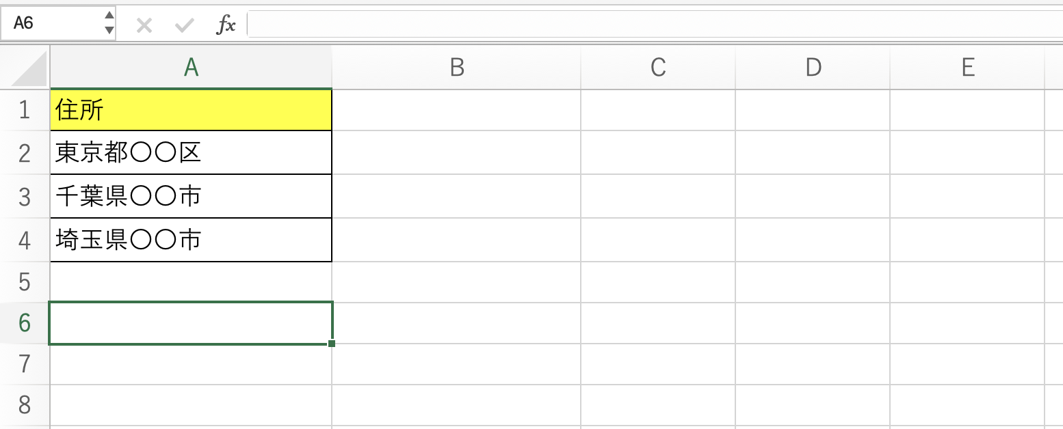Expand the Name Box dropdown arrows

pyautogui.click(x=109, y=23)
